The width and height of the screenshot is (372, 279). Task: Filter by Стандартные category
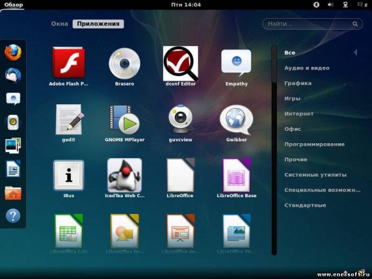click(x=305, y=205)
